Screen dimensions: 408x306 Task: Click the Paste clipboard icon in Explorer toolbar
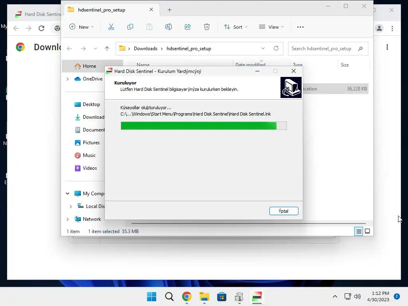[x=149, y=27]
